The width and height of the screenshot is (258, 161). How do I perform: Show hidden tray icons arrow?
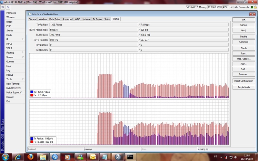221,157
